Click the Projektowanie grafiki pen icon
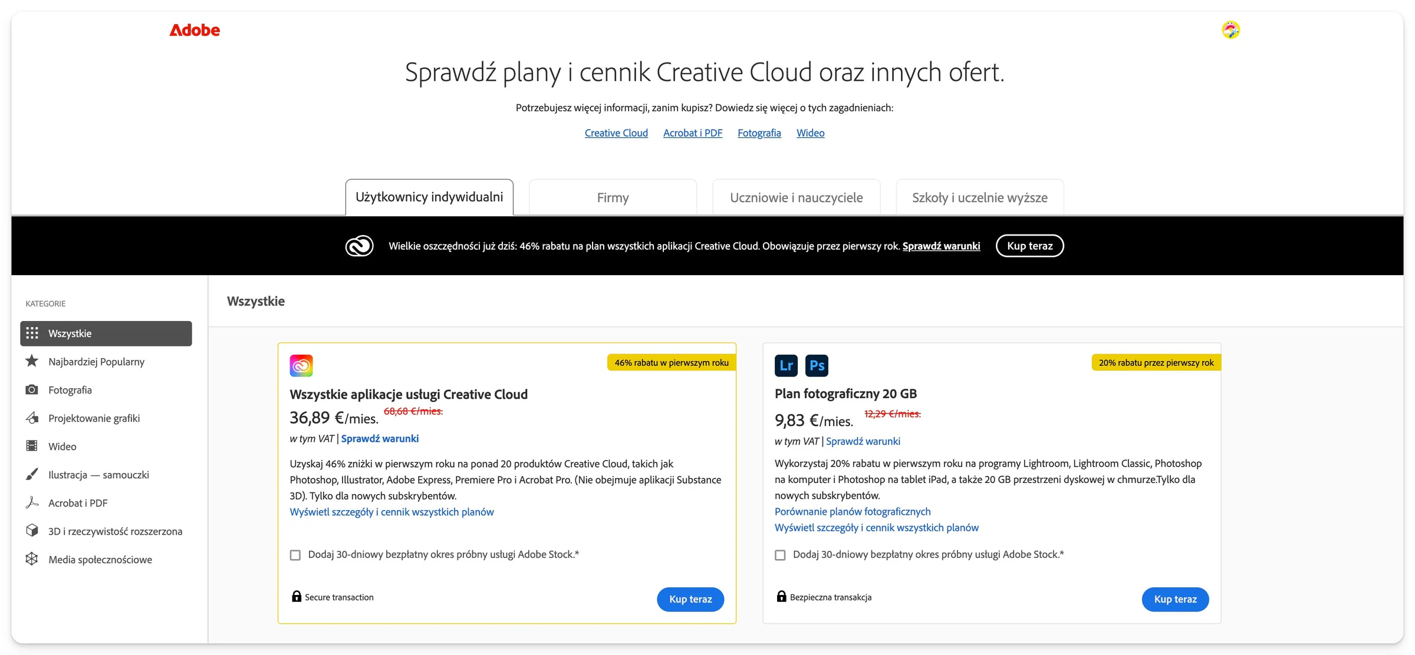This screenshot has width=1415, height=655. (x=32, y=418)
